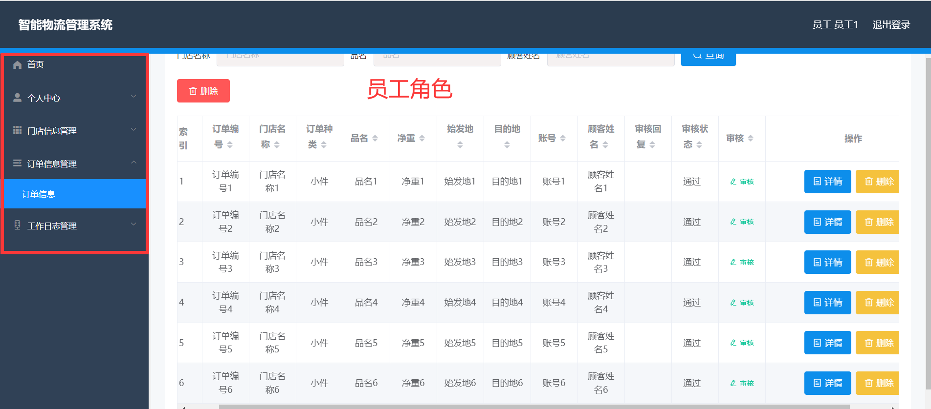Select cell 顾客姓名3
The image size is (931, 409).
601,262
